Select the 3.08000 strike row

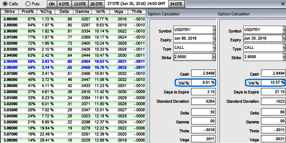73,140
